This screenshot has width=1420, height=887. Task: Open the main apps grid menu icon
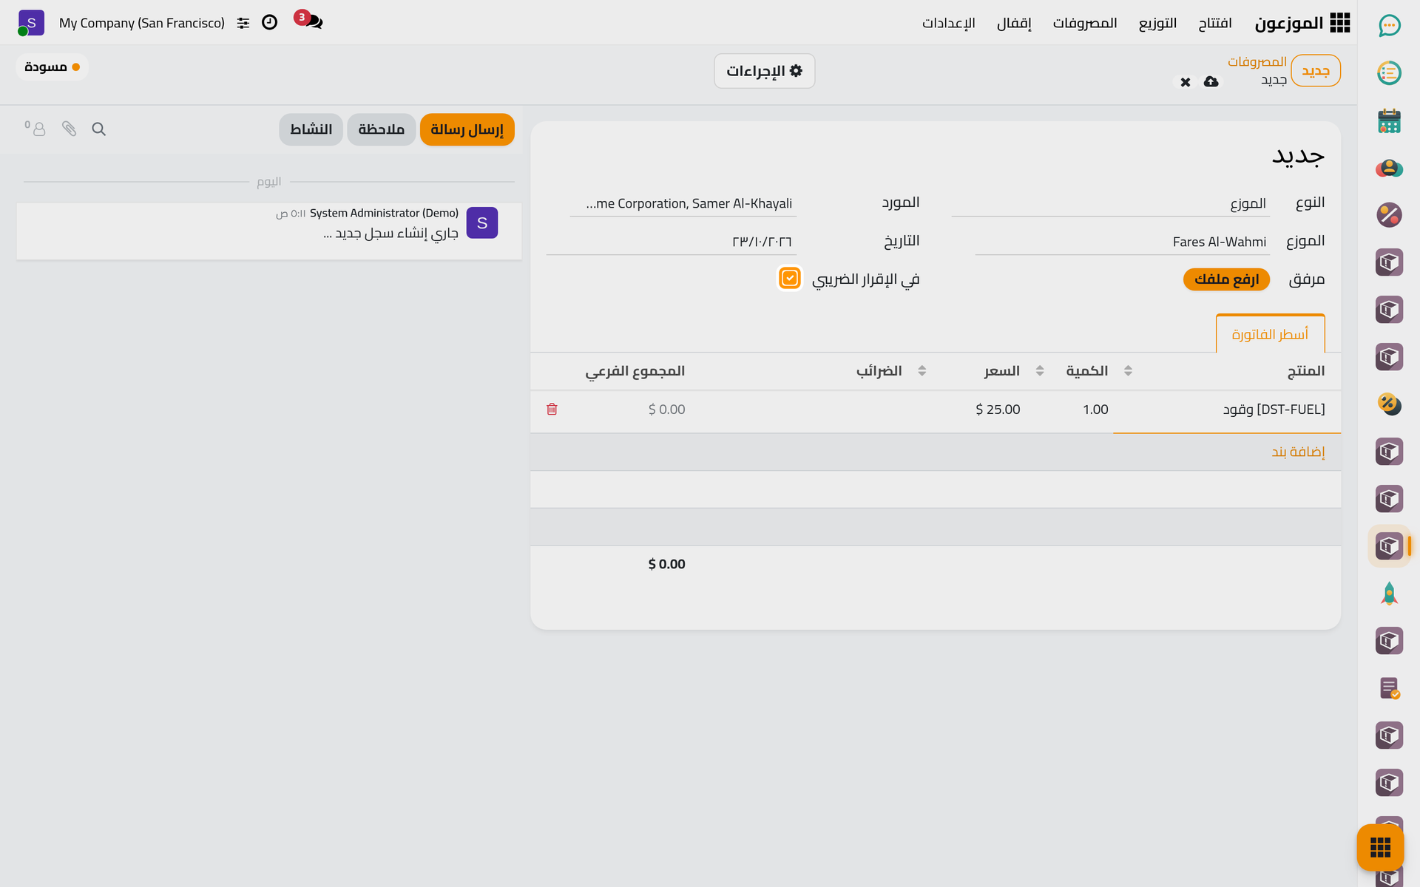(x=1339, y=23)
